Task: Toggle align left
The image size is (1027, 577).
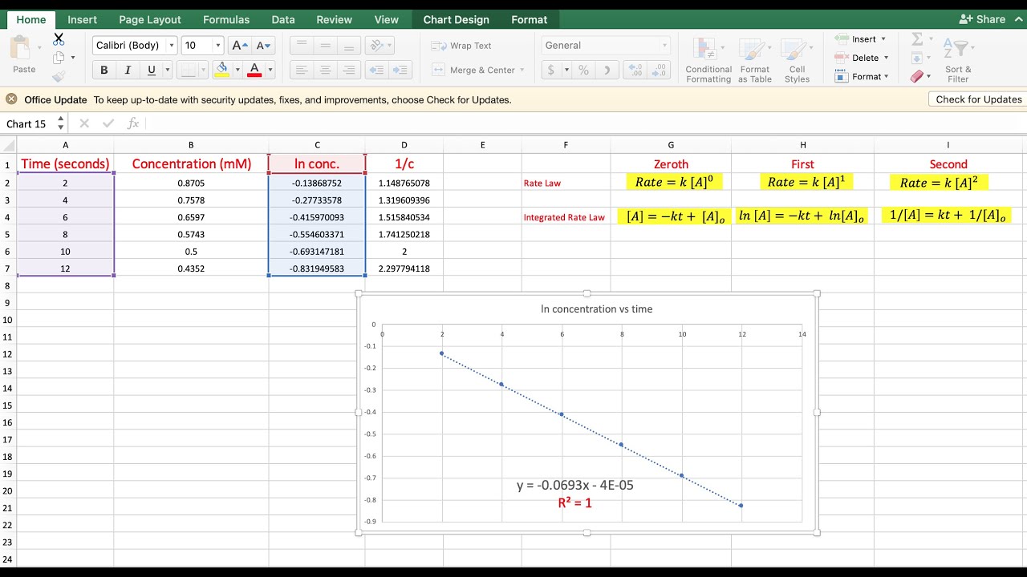Action: pos(302,71)
